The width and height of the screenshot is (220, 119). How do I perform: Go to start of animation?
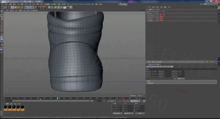[x=104, y=101]
